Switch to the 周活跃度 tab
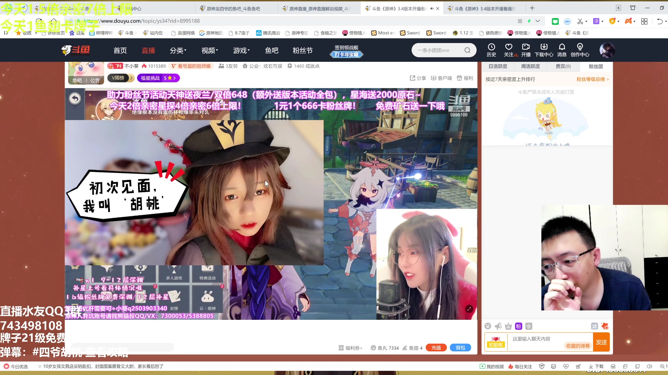This screenshot has height=375, width=668. tap(530, 66)
